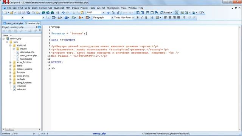This screenshot has width=242, height=136.
Task: Select alternative.php in the project tree
Action: point(27,52)
